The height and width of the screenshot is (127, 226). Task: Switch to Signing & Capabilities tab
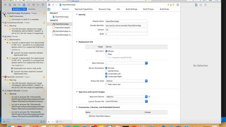coord(84,9)
